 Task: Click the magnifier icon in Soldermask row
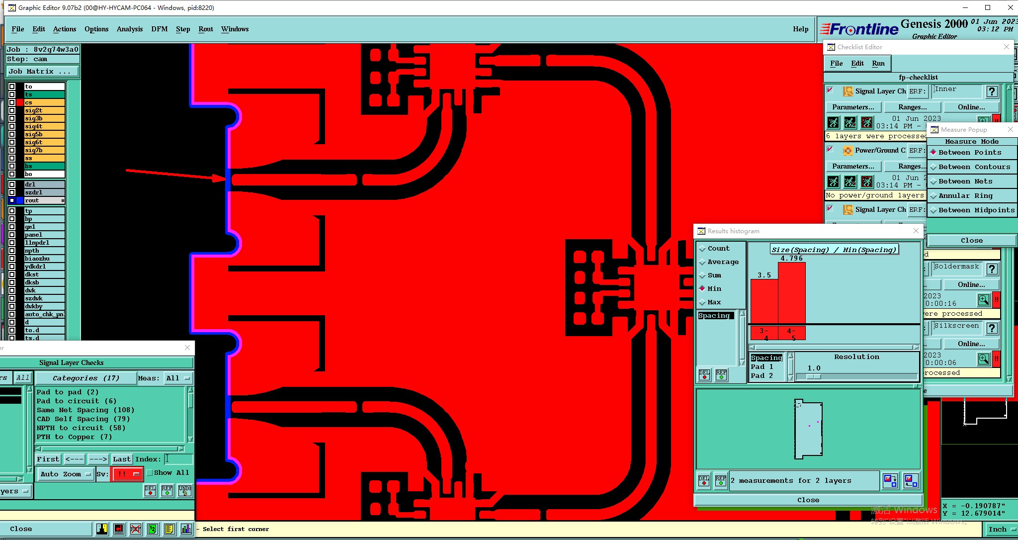point(983,300)
